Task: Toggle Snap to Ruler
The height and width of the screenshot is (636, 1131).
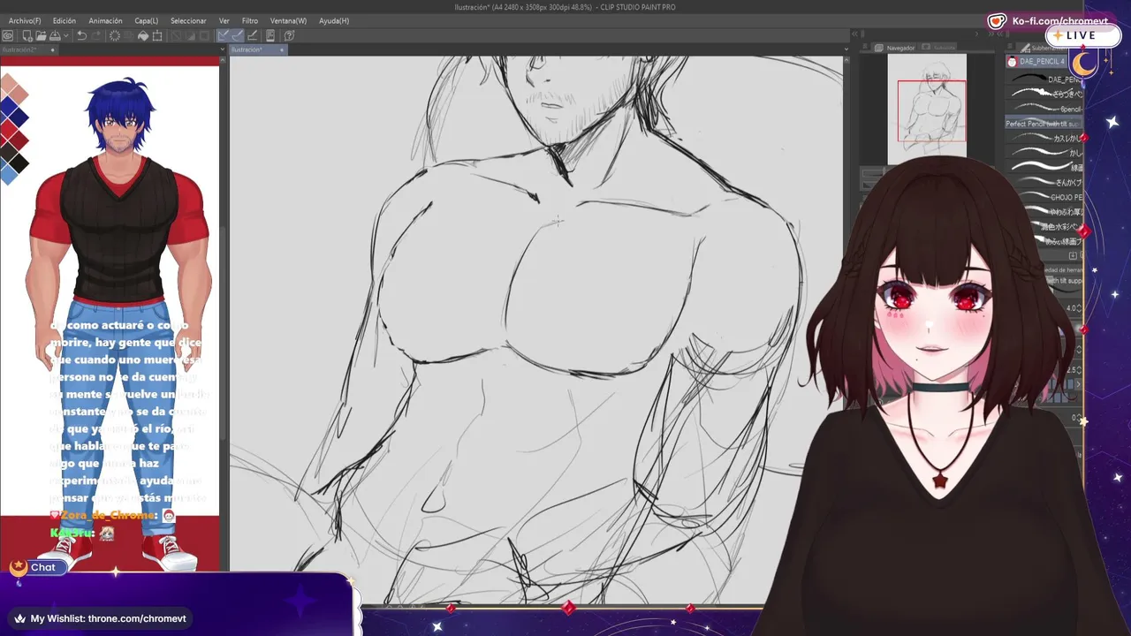Action: coord(224,35)
